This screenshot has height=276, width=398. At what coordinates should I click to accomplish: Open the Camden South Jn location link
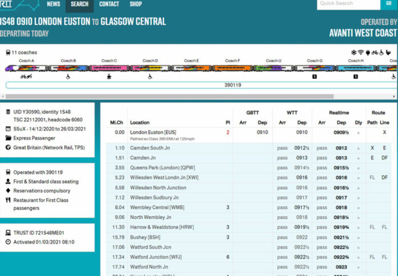(x=150, y=148)
